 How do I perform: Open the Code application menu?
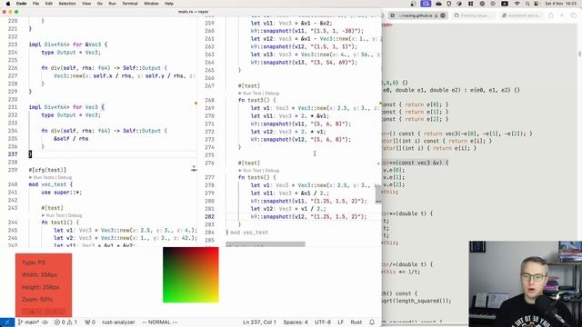coord(21,4)
